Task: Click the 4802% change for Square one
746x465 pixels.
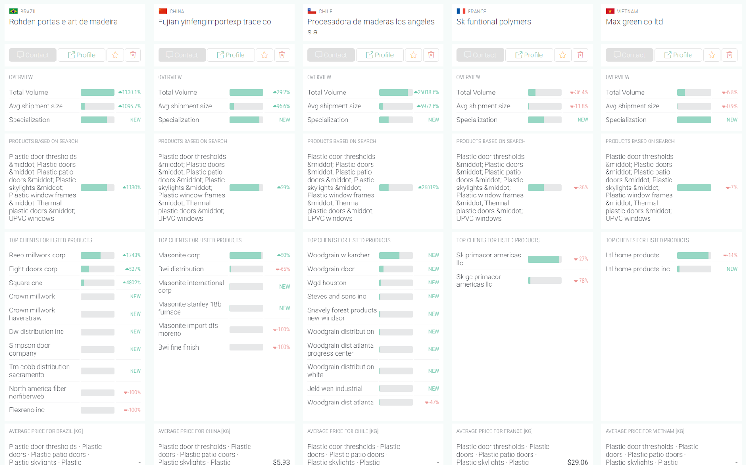Action: (131, 283)
